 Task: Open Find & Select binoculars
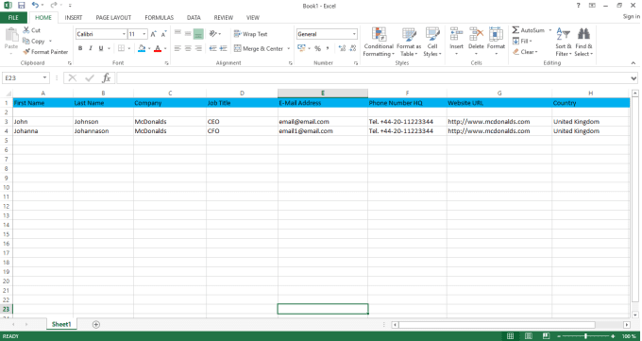583,43
